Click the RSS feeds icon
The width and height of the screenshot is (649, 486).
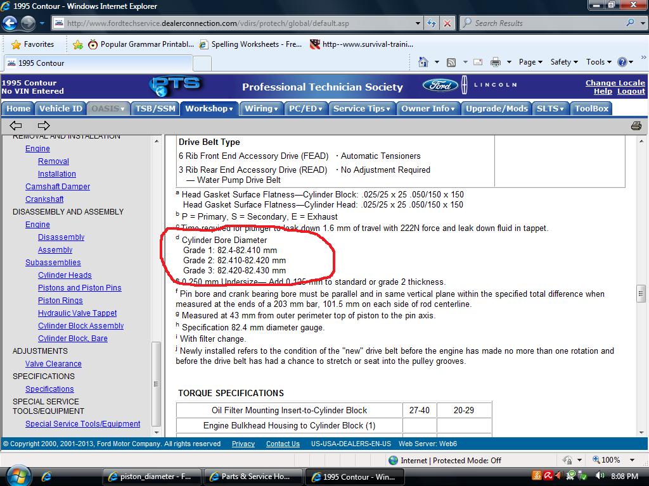point(451,63)
